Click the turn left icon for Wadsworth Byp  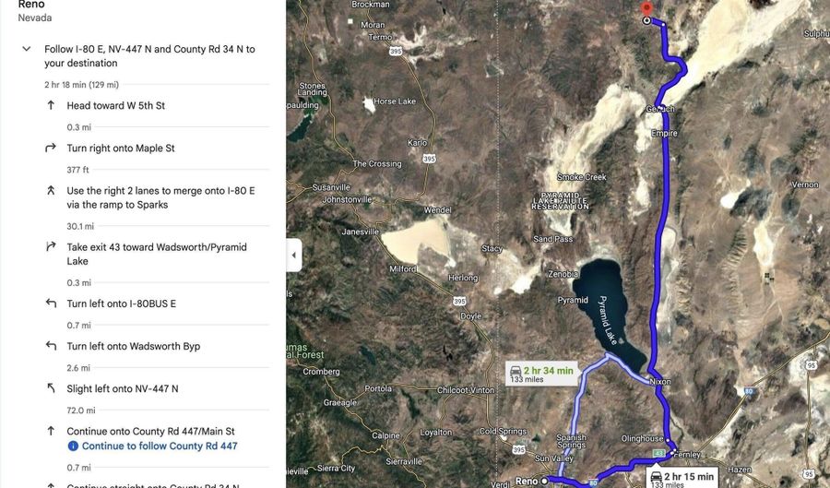(51, 346)
